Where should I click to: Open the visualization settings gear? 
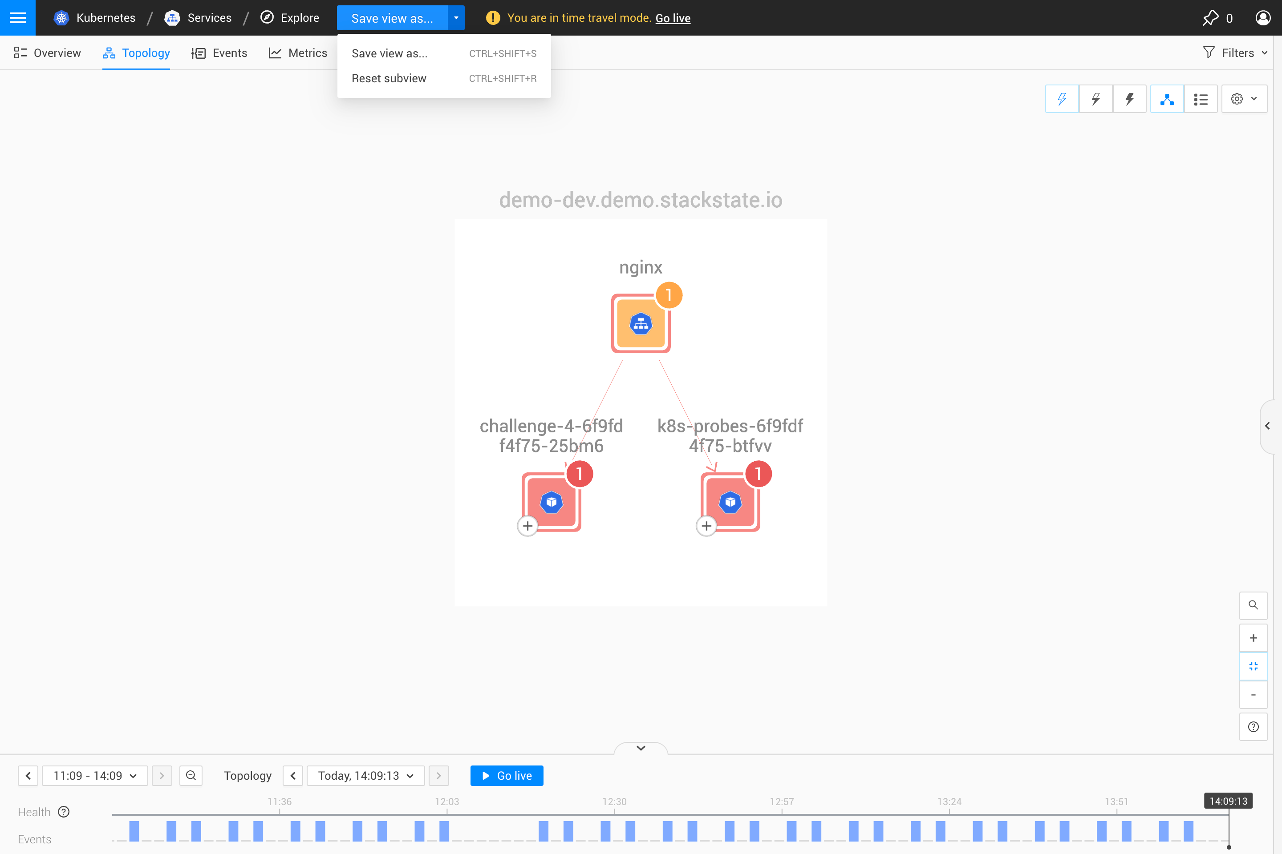1237,99
